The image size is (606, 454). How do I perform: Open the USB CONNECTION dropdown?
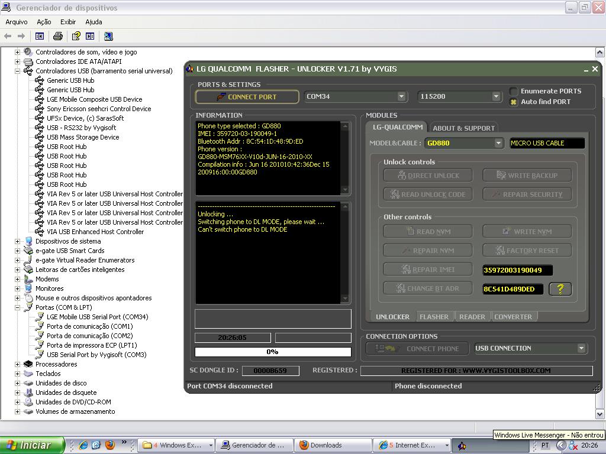click(581, 348)
